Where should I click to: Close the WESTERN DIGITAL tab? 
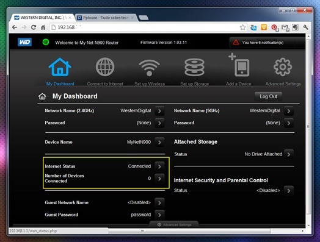coord(70,18)
